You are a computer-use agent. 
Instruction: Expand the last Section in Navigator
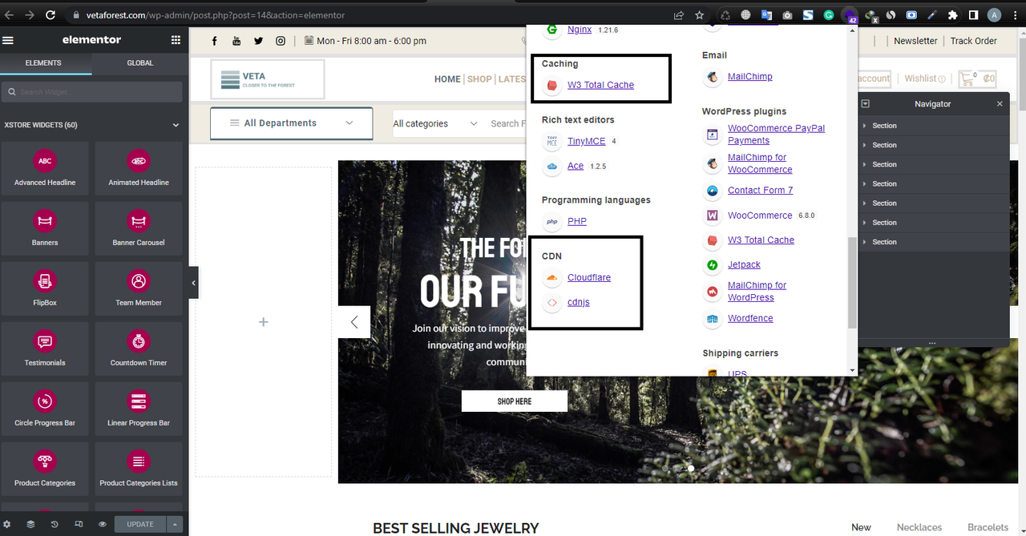point(865,242)
